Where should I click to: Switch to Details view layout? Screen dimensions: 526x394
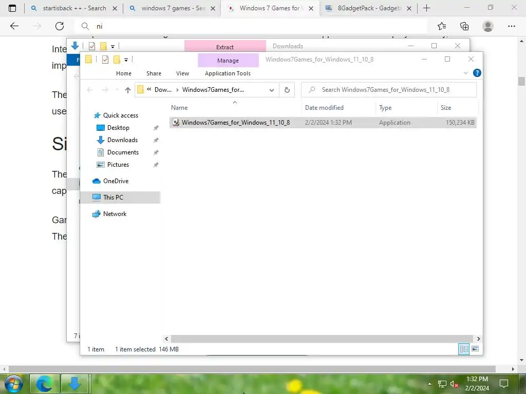[x=464, y=349]
